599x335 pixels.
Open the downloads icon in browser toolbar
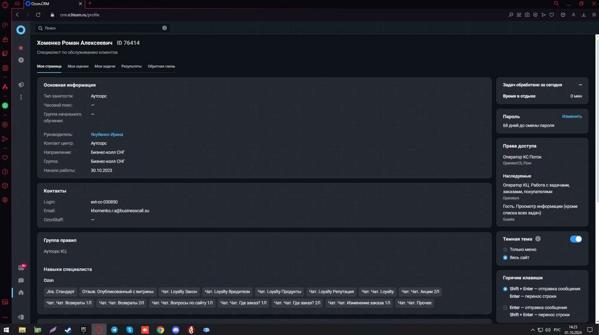pos(584,15)
